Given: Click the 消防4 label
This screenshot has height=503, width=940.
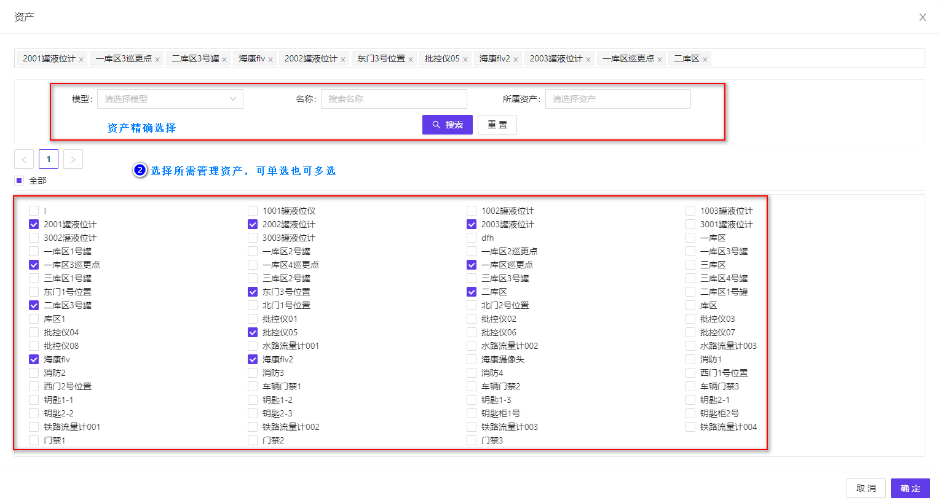Looking at the screenshot, I should [492, 373].
